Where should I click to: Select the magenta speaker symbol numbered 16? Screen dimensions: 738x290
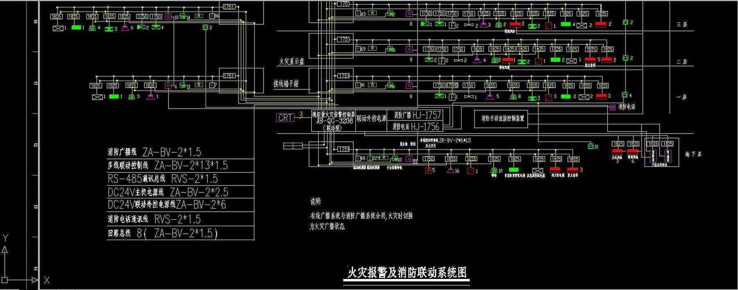450,170
